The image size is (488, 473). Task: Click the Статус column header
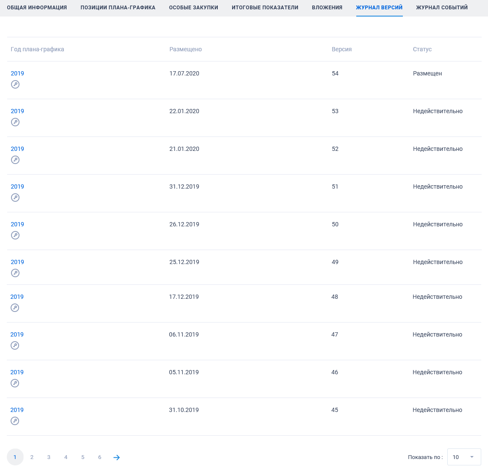pyautogui.click(x=422, y=49)
